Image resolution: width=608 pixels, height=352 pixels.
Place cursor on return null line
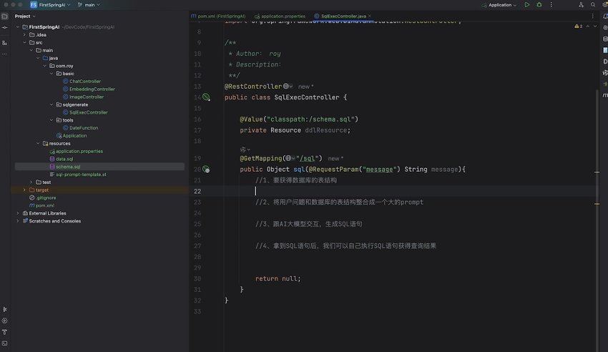pos(278,278)
